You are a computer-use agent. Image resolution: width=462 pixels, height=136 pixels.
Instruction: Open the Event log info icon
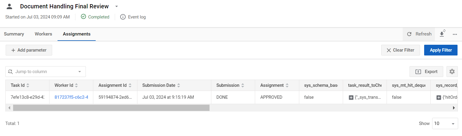123,17
